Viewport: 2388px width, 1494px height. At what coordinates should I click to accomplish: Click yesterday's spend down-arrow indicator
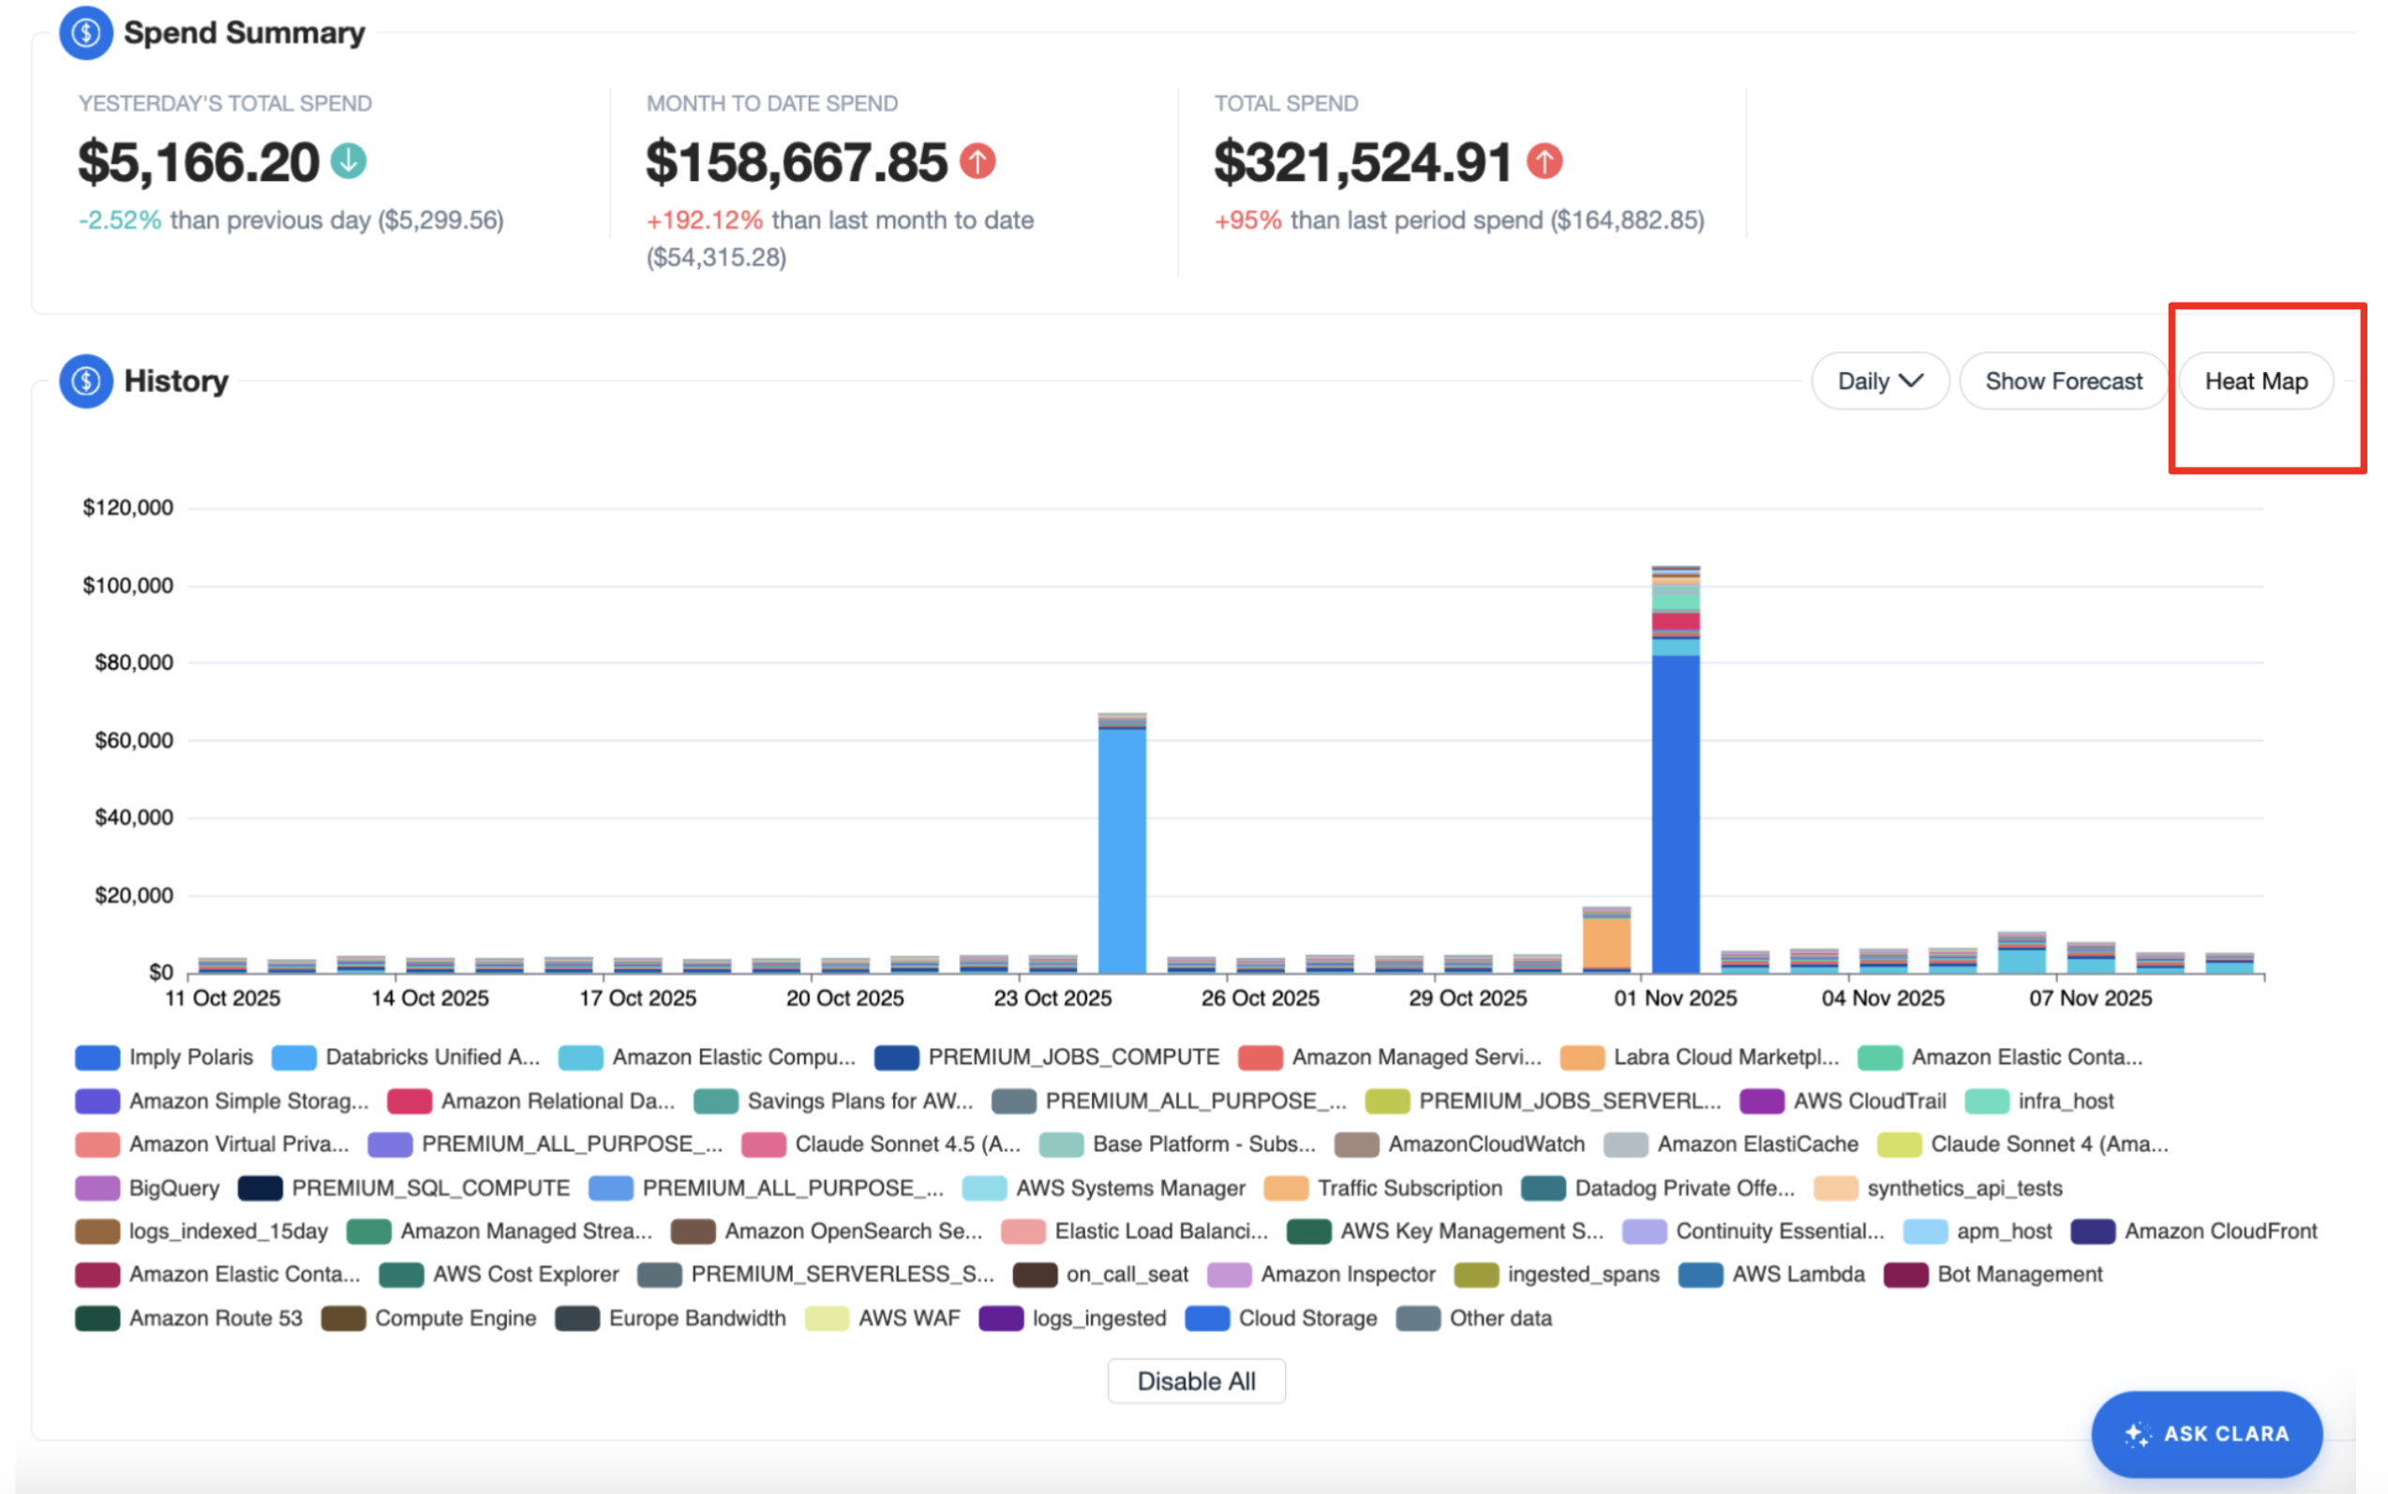point(348,160)
